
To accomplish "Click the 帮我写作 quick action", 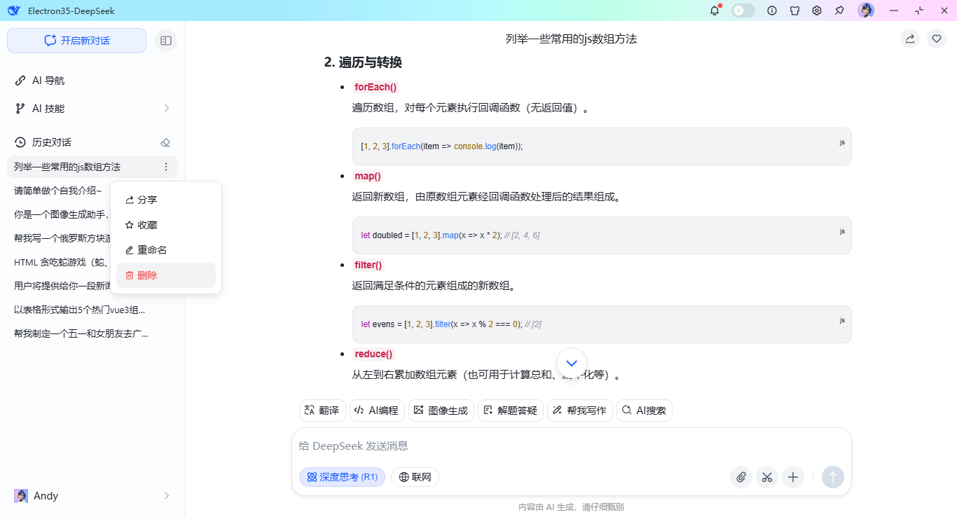I will click(580, 411).
